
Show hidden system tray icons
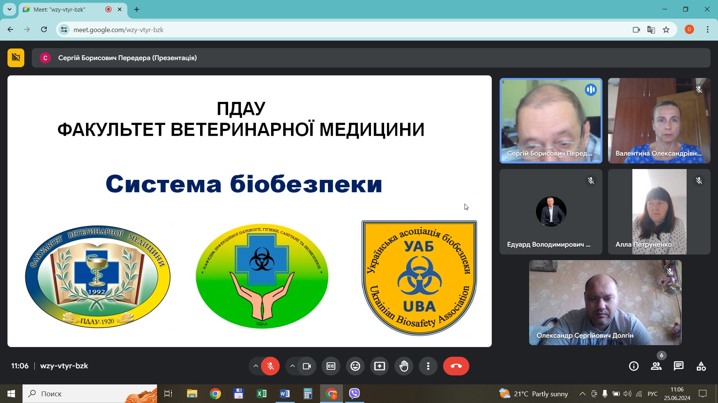582,394
